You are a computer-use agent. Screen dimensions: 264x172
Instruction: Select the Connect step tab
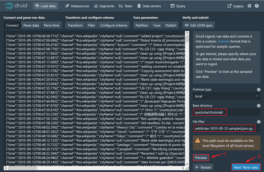coord(12,25)
